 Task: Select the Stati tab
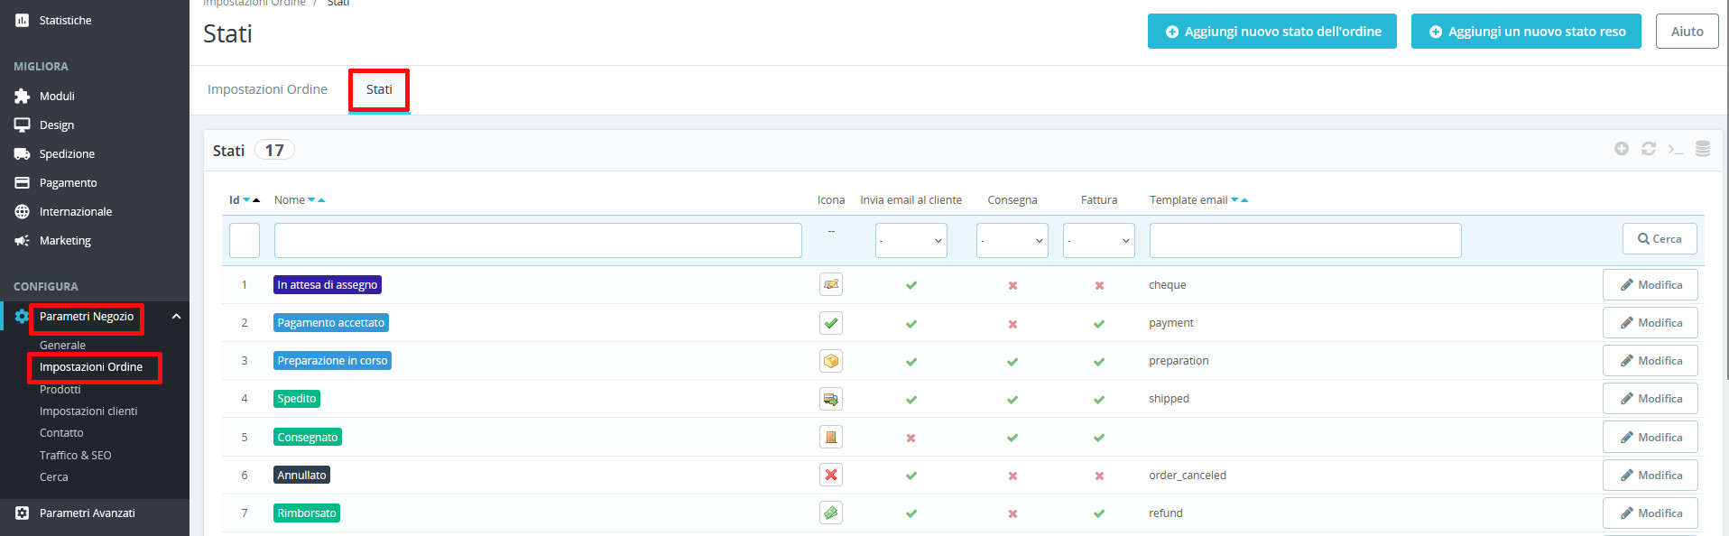pos(379,89)
